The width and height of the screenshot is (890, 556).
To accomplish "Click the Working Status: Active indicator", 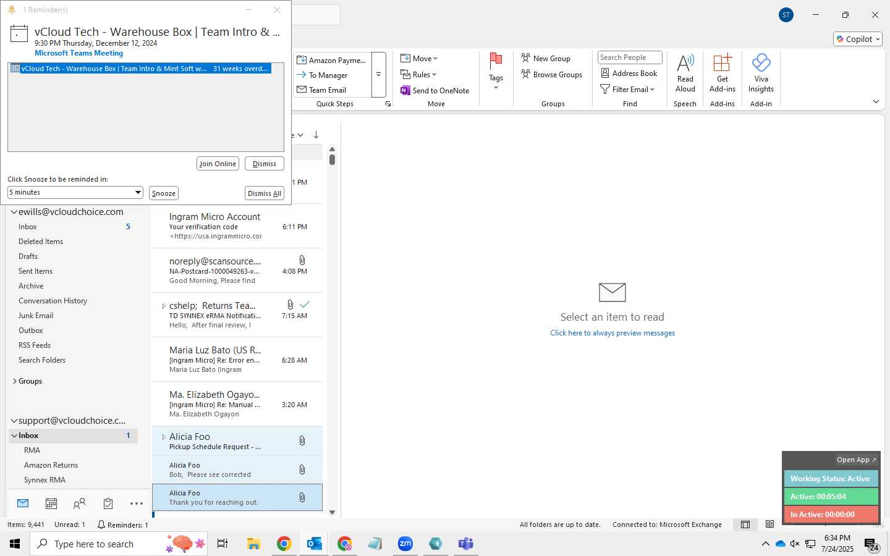I will (831, 479).
